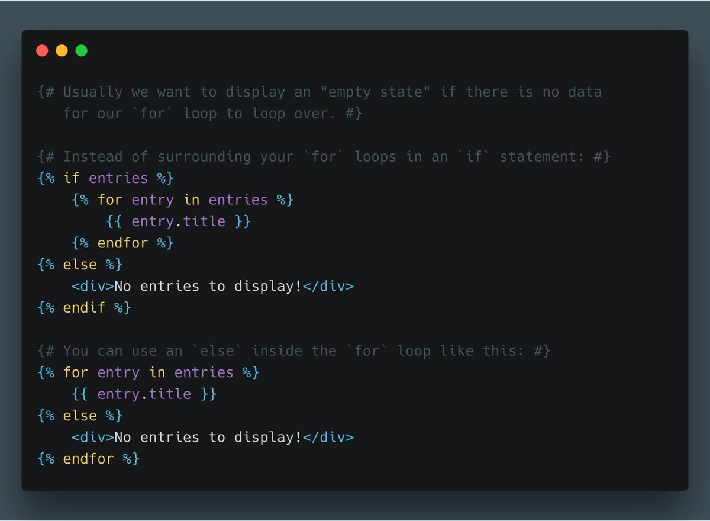710x521 pixels.
Task: Click the `else` tag inside the if block
Action: [x=81, y=264]
